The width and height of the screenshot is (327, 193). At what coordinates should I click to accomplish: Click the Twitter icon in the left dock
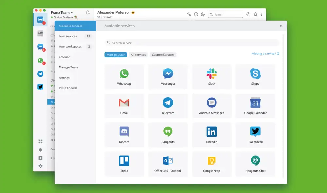click(x=40, y=87)
